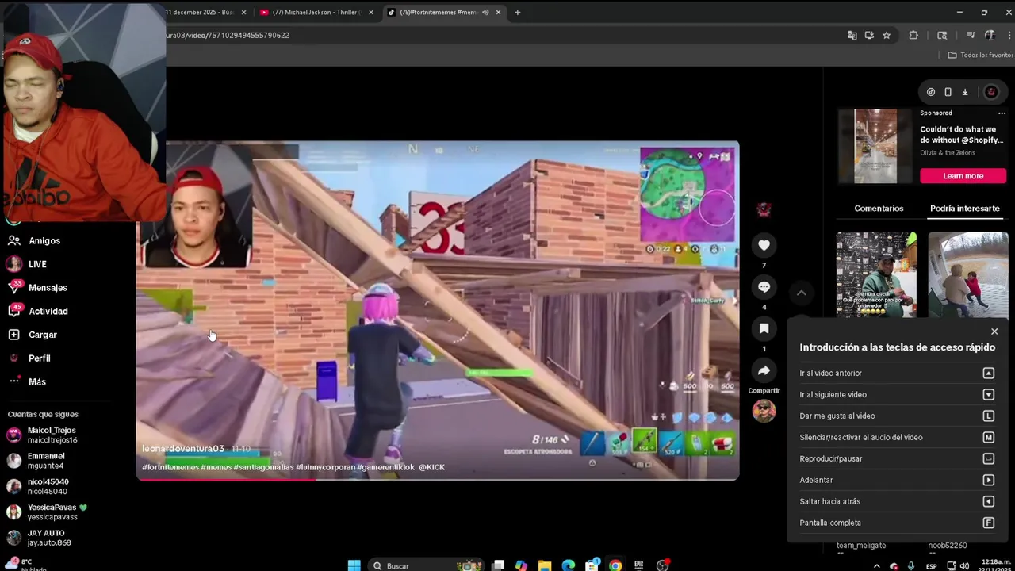This screenshot has width=1015, height=571.
Task: Open JAY AUTO followed account
Action: 40,538
